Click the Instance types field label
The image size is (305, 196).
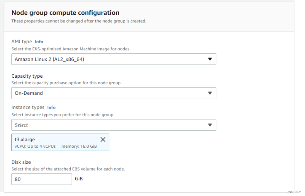pyautogui.click(x=28, y=107)
